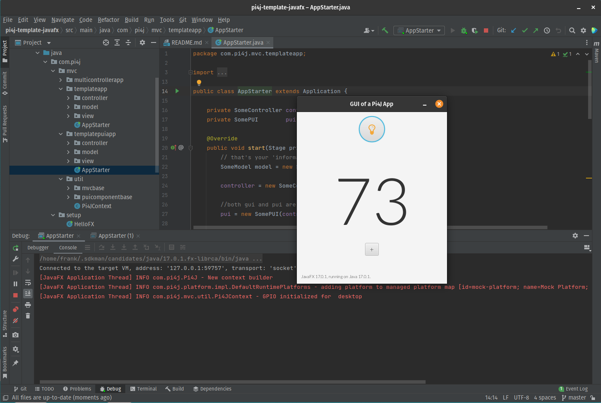
Task: Collapse the templateapp folder in Project tree
Action: tap(60, 89)
